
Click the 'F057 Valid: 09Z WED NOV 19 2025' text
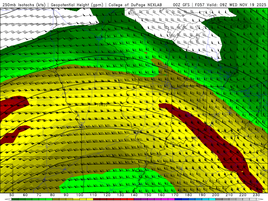click(x=230, y=5)
